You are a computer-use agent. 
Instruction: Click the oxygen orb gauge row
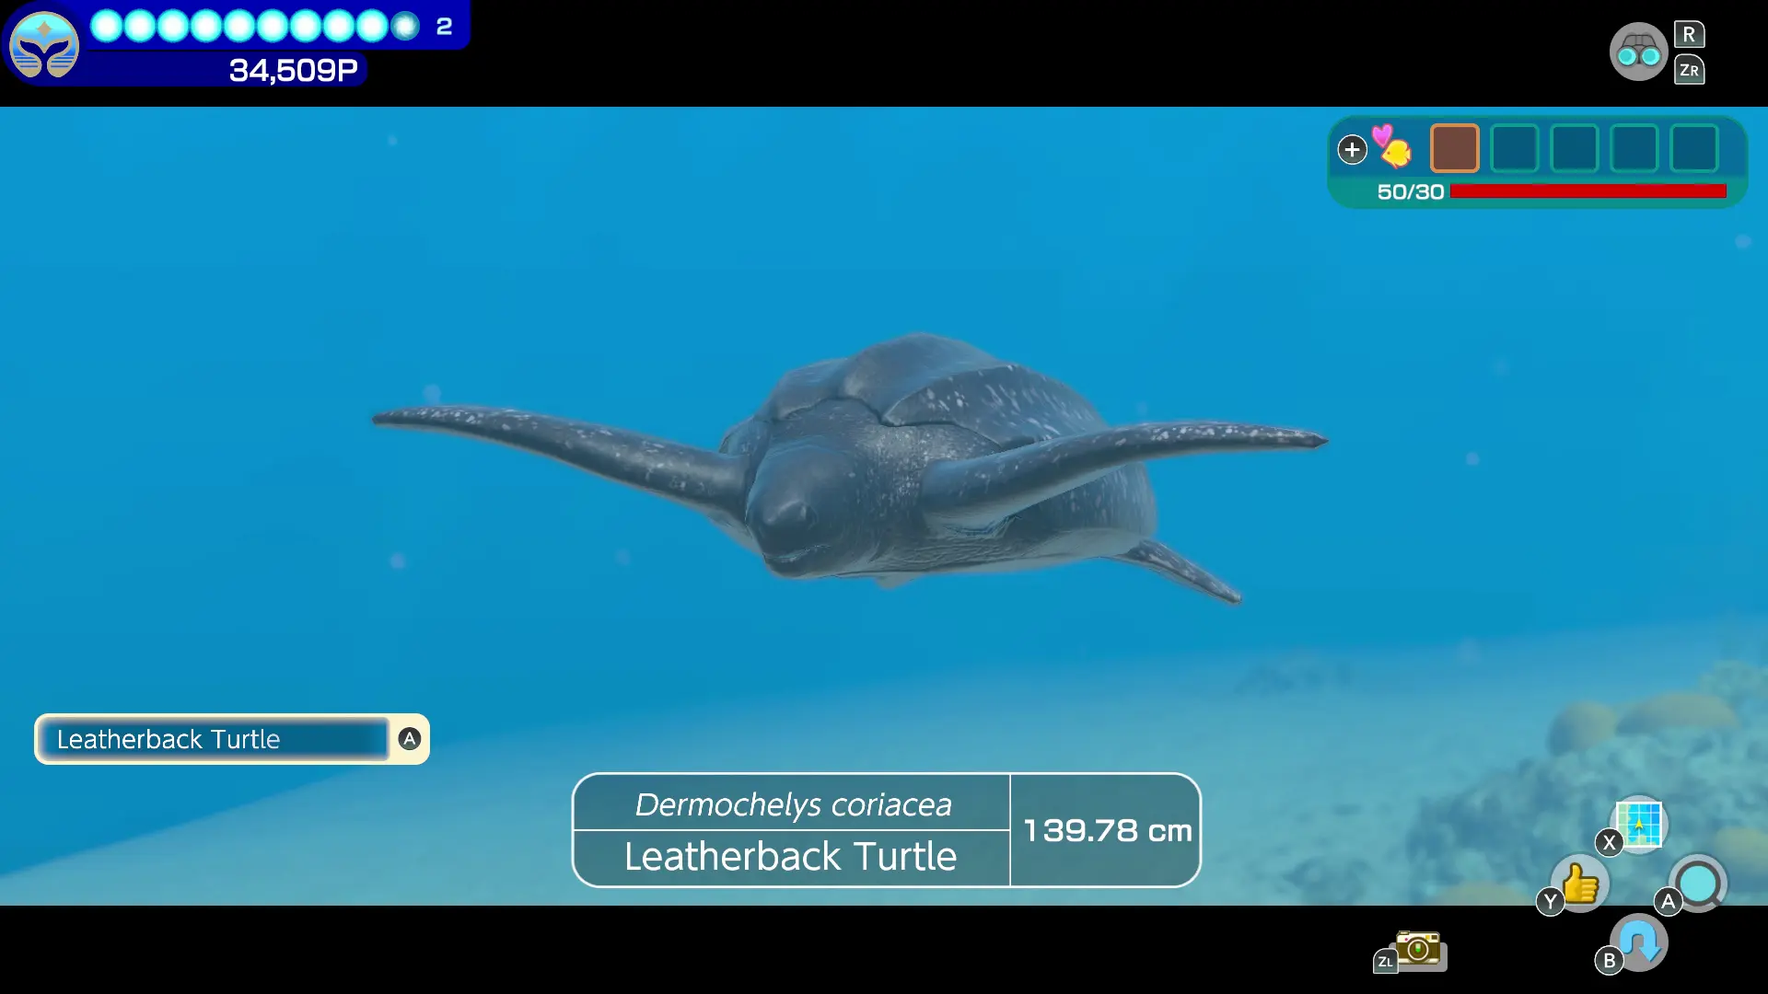tap(256, 27)
